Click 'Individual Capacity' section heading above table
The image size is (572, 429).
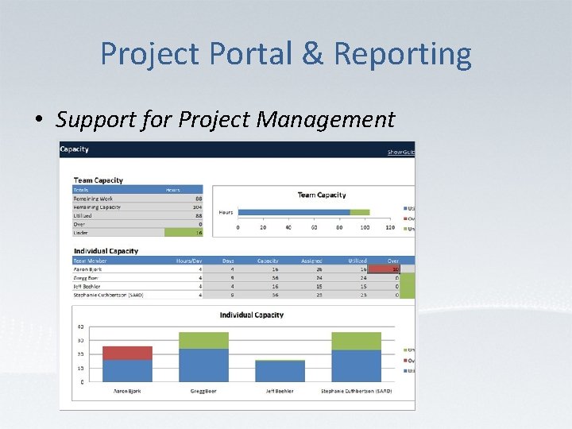[x=106, y=251]
